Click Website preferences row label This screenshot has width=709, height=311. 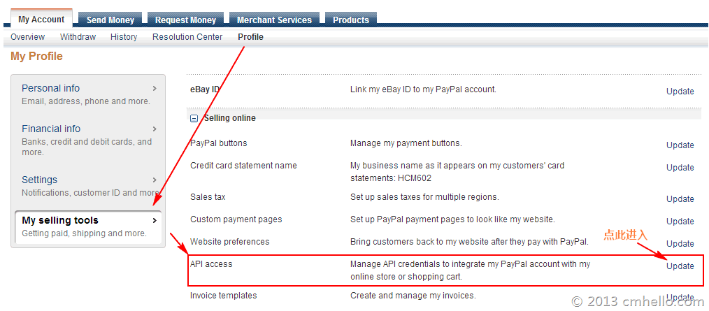coord(230,242)
